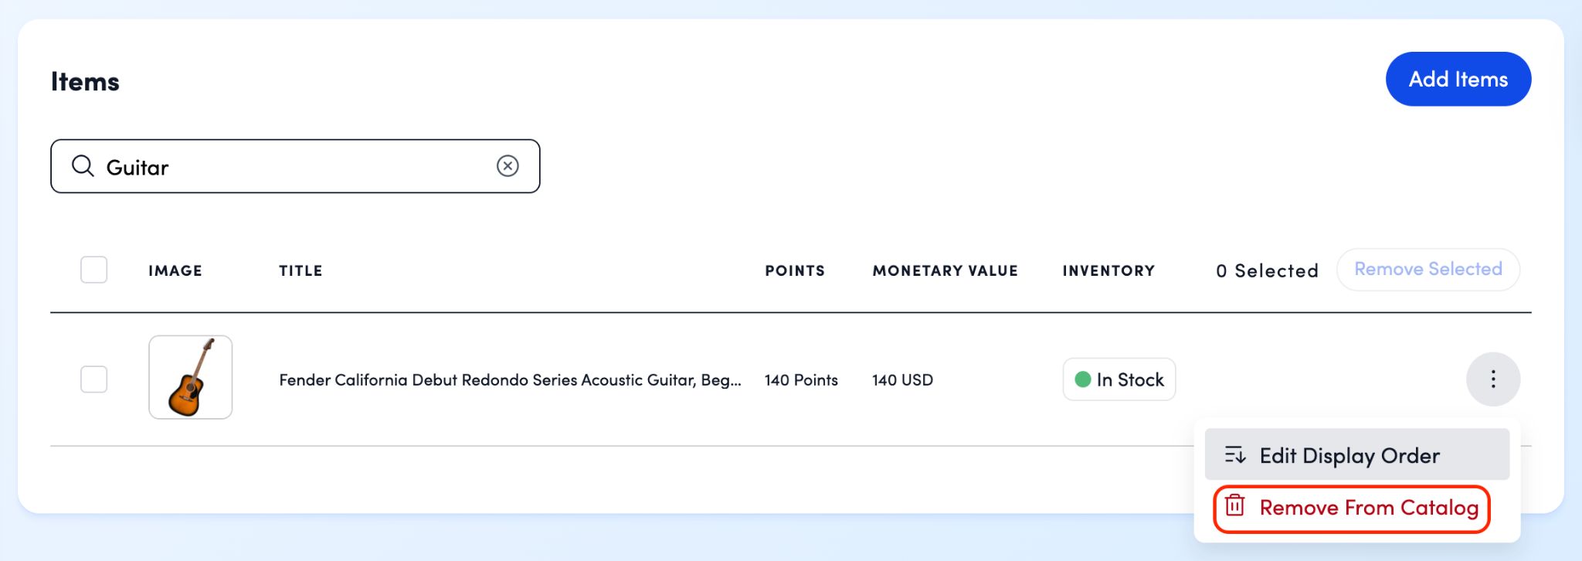Click the Remove Selected button
The height and width of the screenshot is (561, 1582).
point(1428,270)
